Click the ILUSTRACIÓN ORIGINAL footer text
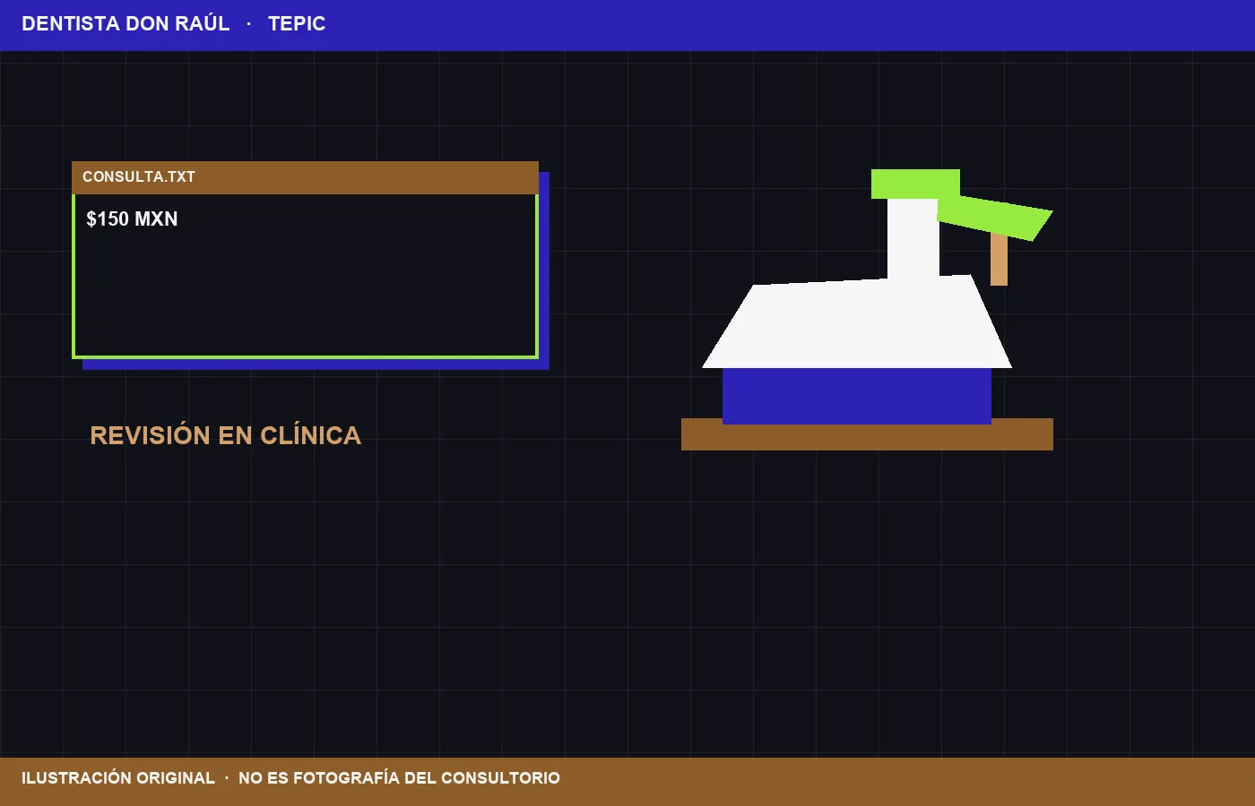This screenshot has height=806, width=1255. (x=118, y=778)
